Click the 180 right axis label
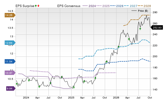166x99 pixels. [155, 67]
